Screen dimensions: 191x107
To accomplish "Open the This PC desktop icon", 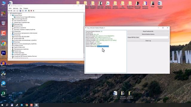I will [x=3, y=3].
